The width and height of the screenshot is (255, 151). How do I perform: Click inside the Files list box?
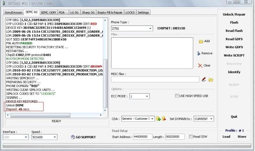152,53
